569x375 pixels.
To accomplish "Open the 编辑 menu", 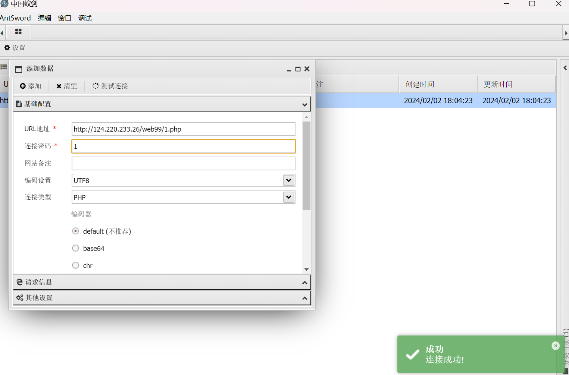I will pos(44,18).
